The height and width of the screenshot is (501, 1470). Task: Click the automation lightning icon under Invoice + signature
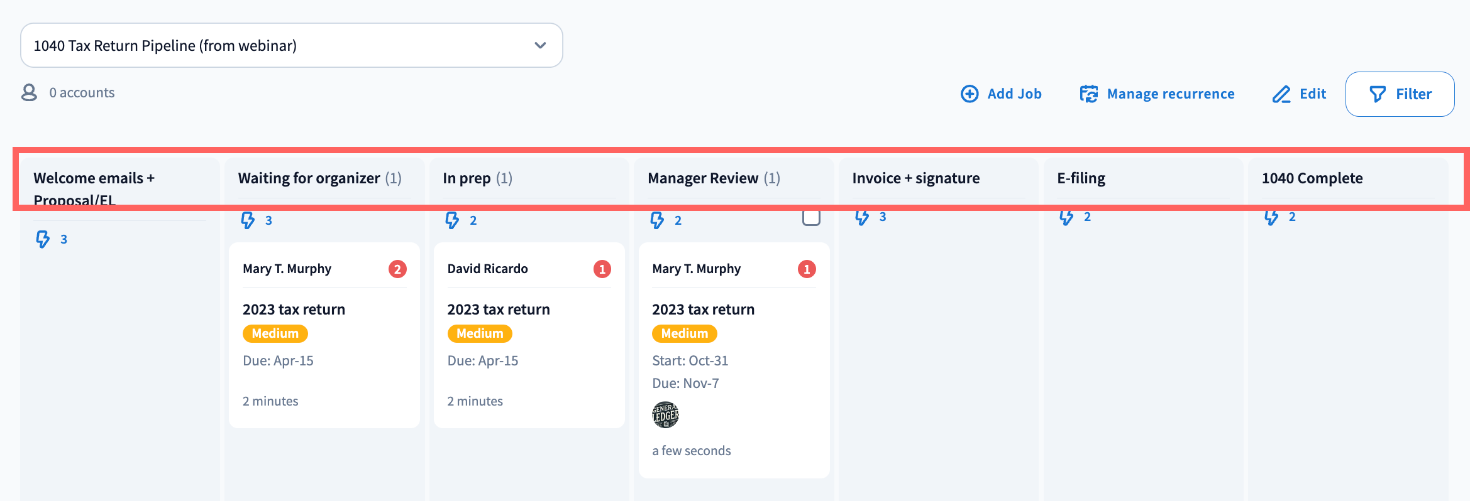862,217
